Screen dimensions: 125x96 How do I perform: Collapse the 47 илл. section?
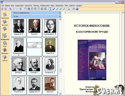click(x=60, y=16)
